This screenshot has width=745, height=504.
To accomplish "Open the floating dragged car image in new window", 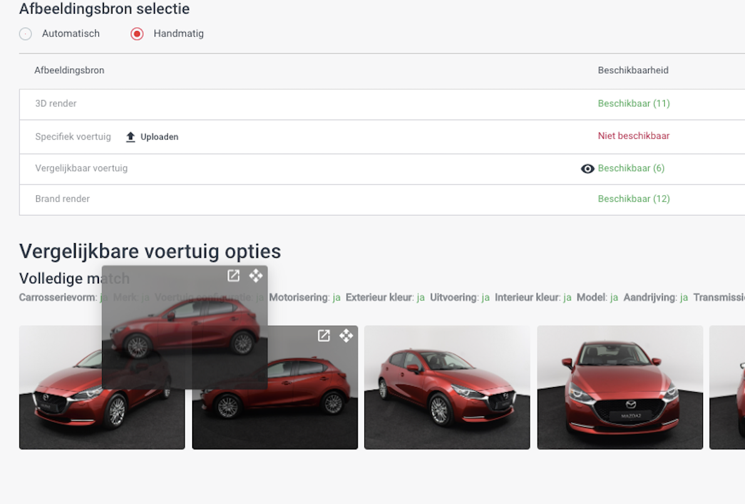I will 234,276.
